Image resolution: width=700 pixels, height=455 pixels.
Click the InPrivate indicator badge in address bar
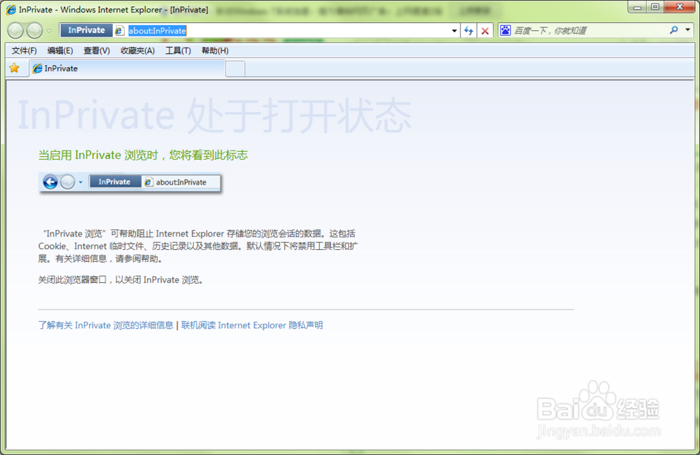(86, 30)
